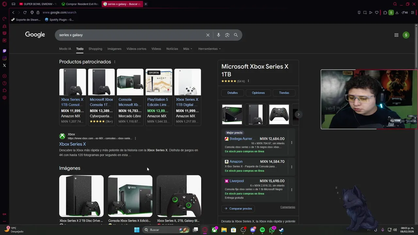Reload the page with the refresh icon
This screenshot has width=418, height=235.
click(25, 12)
